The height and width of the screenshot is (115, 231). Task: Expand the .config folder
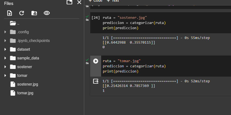pyautogui.click(x=5, y=32)
